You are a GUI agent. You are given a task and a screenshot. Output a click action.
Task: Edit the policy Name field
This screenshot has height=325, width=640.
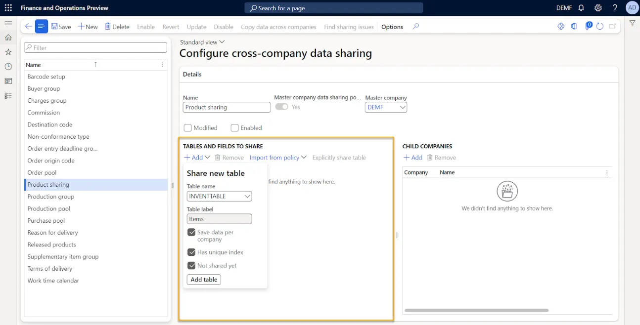pos(227,107)
